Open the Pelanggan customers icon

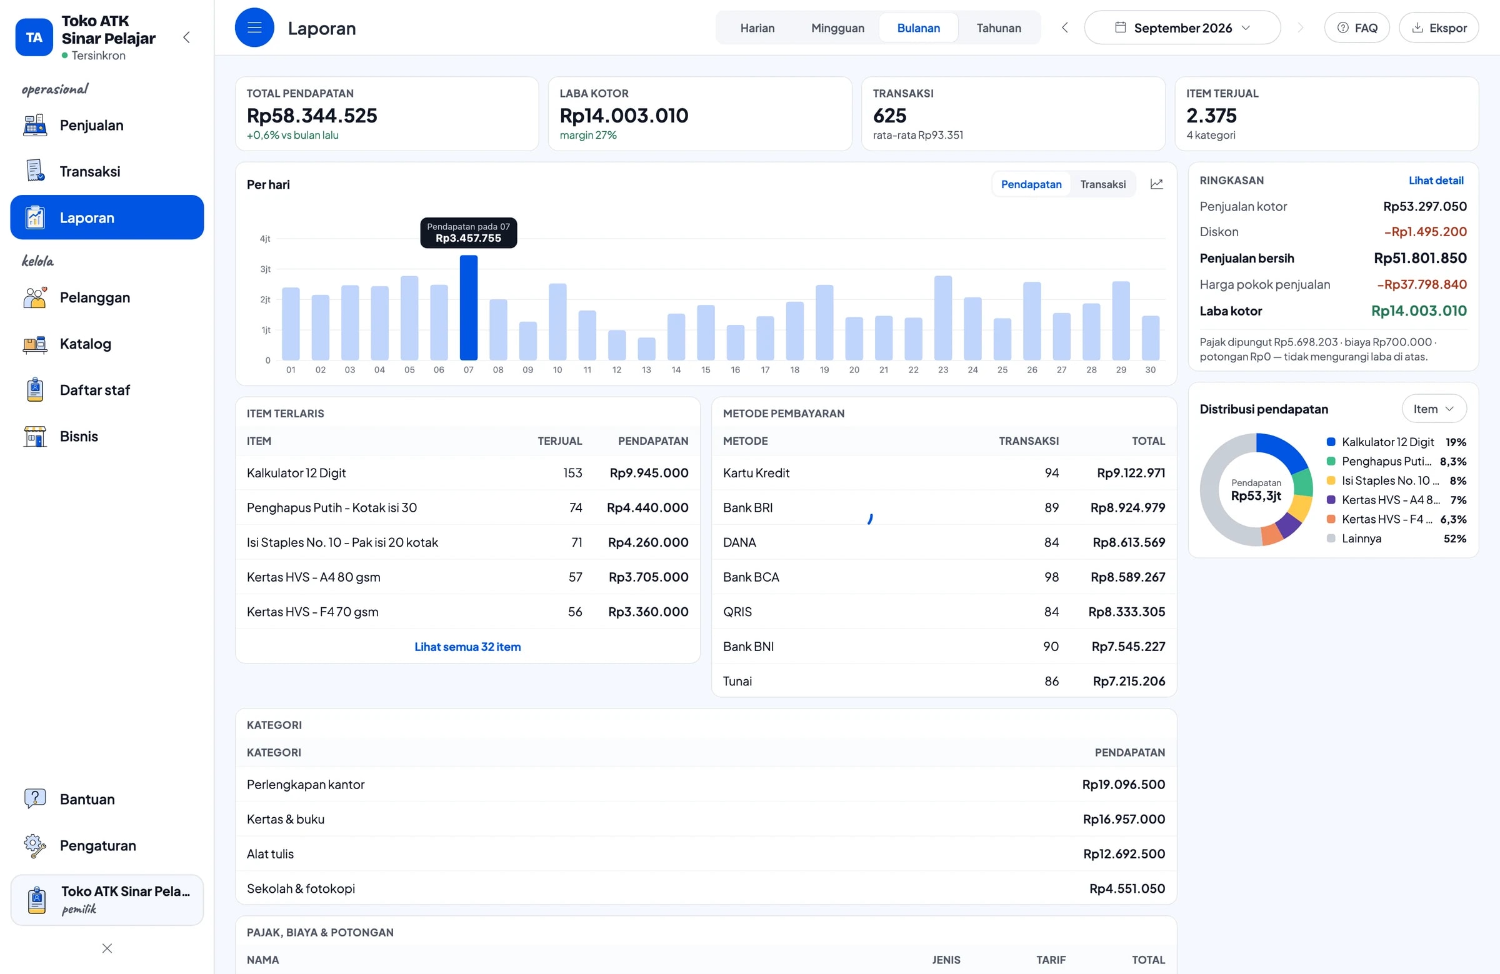pos(34,297)
